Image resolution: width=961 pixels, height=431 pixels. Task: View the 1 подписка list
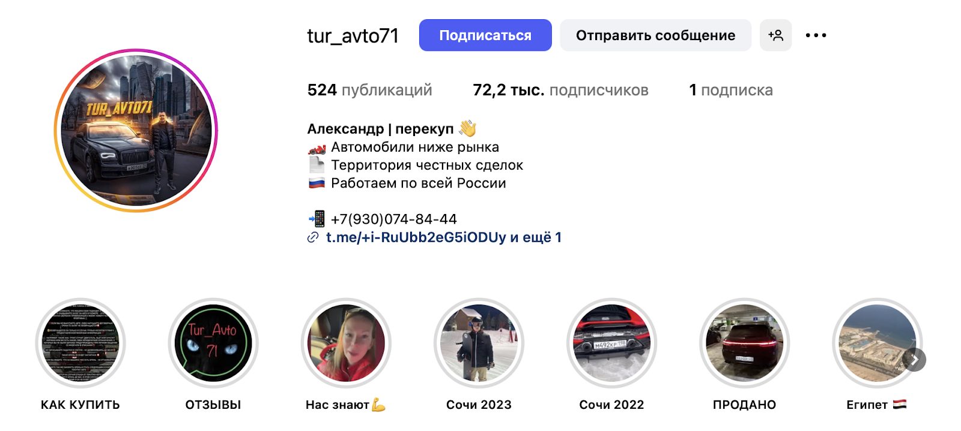(731, 90)
